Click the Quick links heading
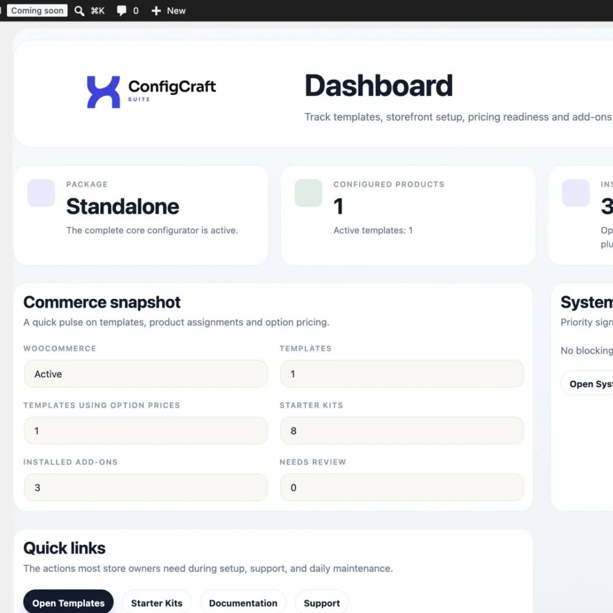 coord(65,548)
